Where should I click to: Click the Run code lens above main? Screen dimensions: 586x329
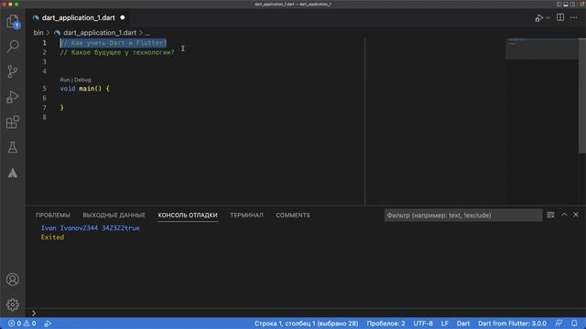pos(65,80)
